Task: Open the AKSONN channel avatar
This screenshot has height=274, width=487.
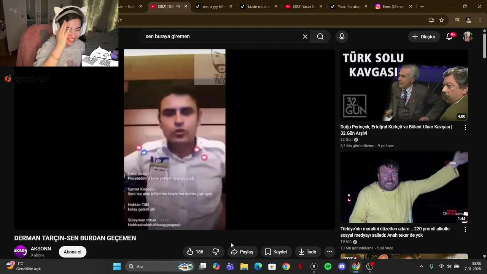Action: [21, 252]
